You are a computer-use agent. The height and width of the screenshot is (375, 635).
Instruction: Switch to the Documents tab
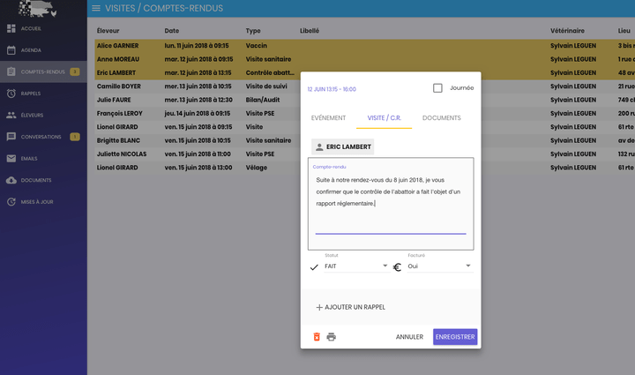441,117
